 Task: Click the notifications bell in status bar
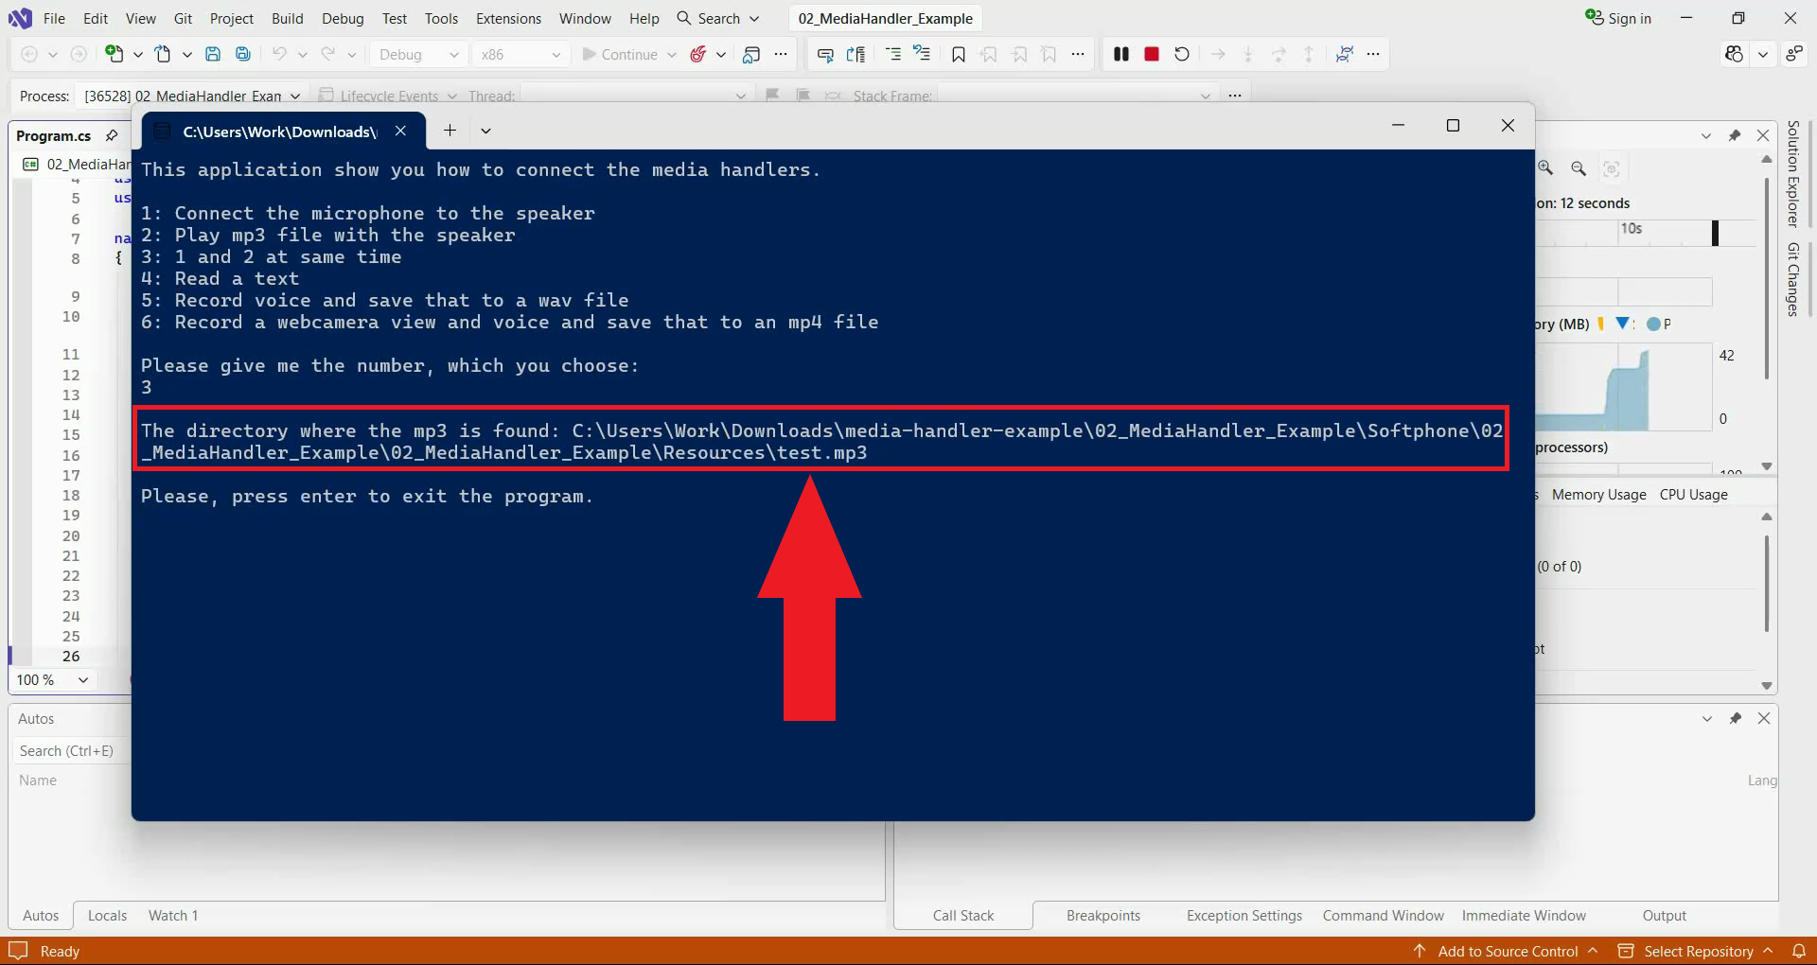click(1799, 951)
